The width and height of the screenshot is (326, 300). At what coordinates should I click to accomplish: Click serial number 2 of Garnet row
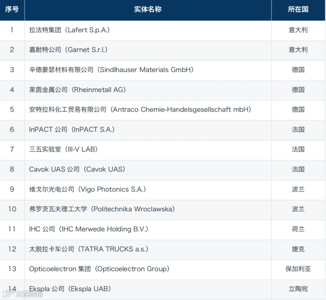12,50
